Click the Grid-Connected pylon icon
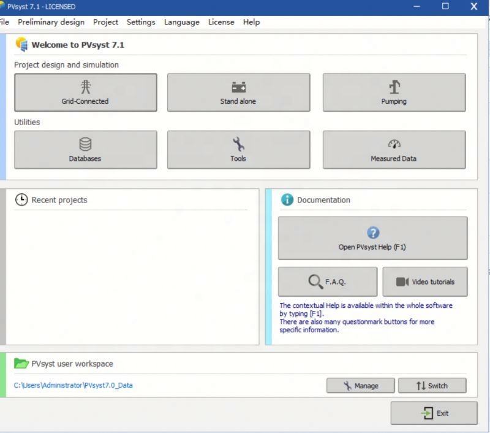This screenshot has width=490, height=433. tap(85, 87)
